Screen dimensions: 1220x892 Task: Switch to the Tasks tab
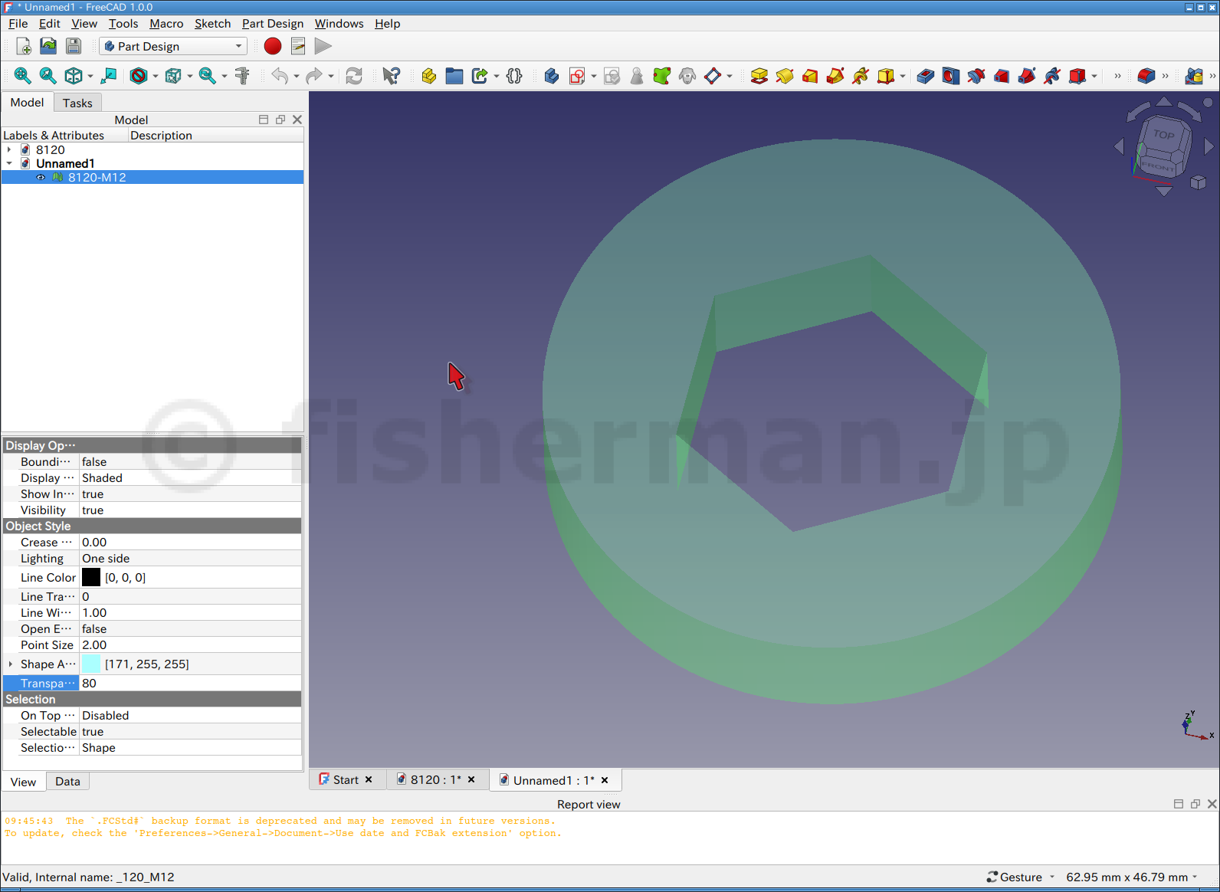77,103
